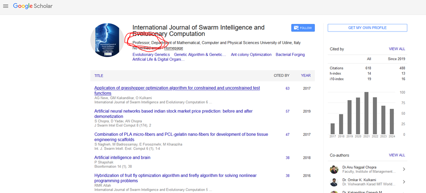This screenshot has height=193, width=426.
Task: Open the 57 citations count link
Action: [x=287, y=111]
